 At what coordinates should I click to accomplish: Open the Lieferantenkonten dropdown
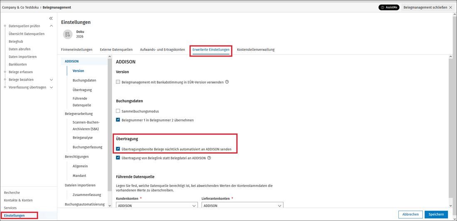[x=243, y=206]
